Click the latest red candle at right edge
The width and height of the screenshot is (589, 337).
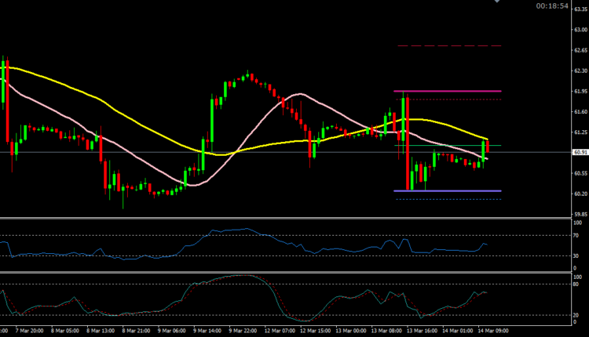488,147
